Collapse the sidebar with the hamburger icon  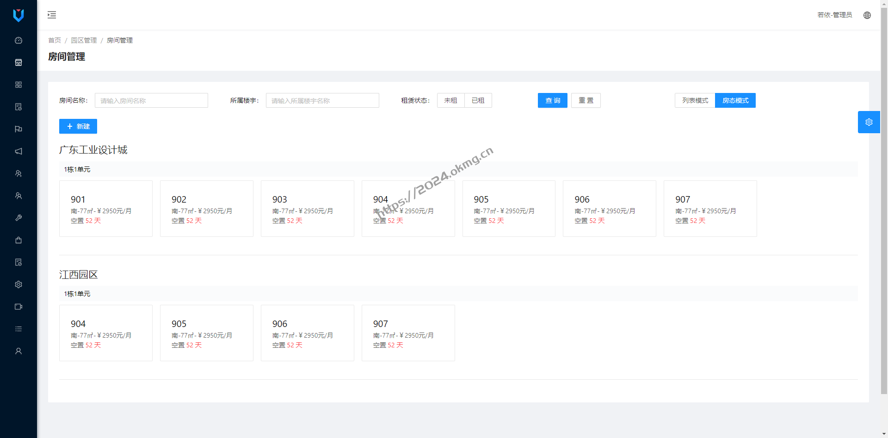tap(51, 15)
